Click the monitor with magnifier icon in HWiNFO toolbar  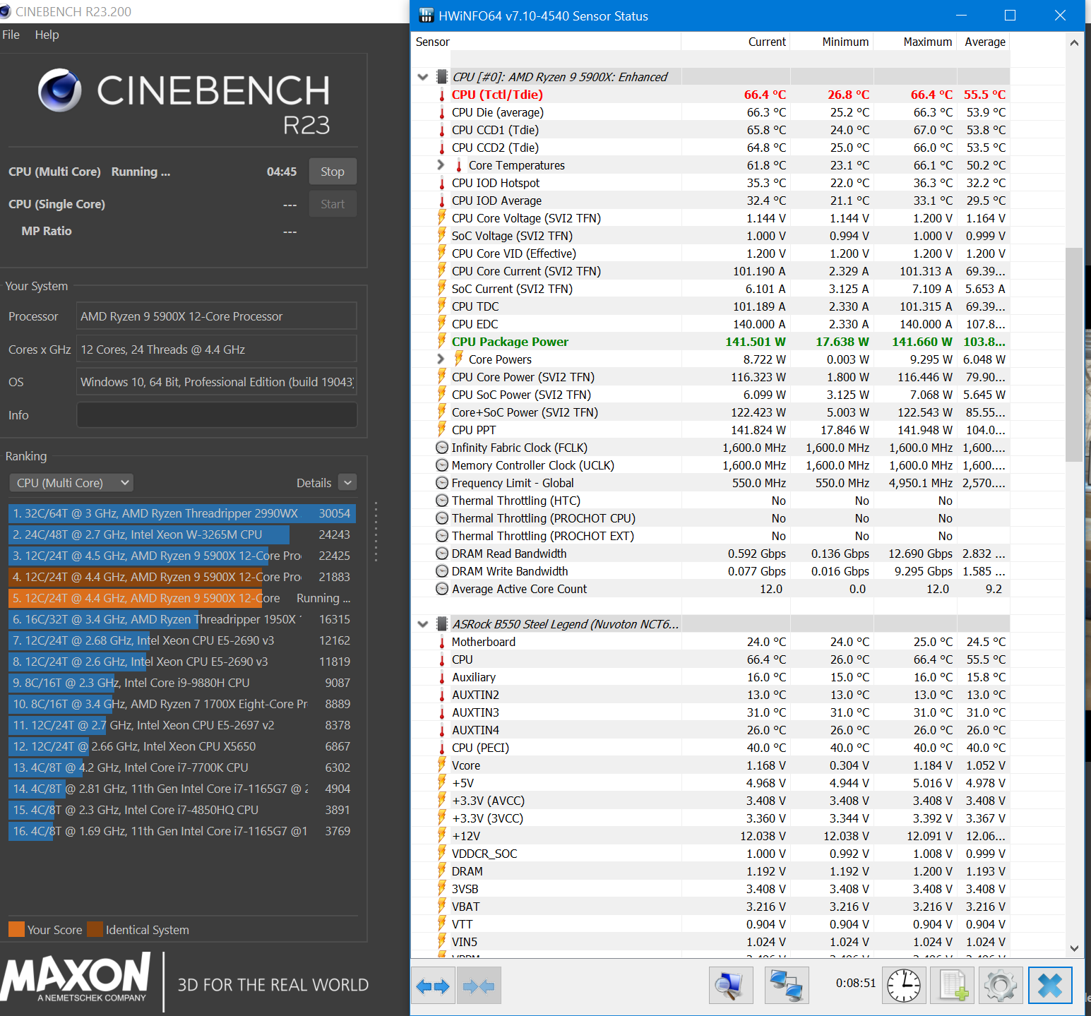731,985
